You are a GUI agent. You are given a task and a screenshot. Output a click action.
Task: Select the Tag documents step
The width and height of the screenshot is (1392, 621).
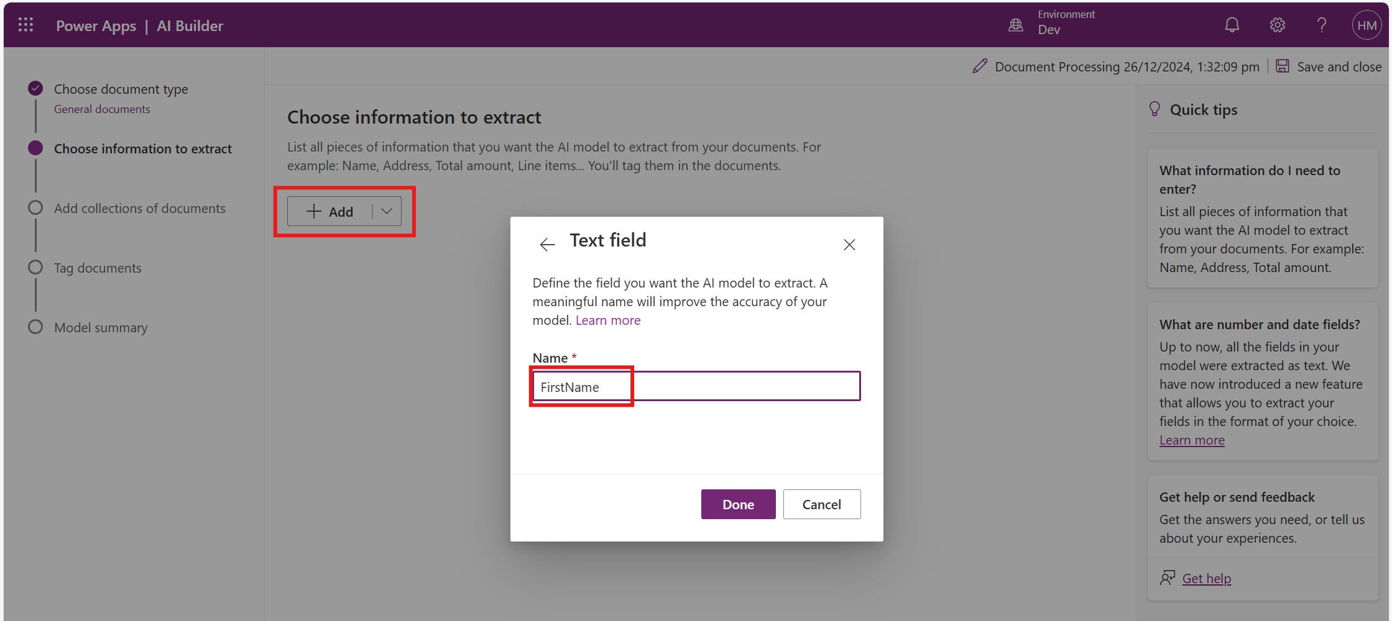pyautogui.click(x=98, y=268)
